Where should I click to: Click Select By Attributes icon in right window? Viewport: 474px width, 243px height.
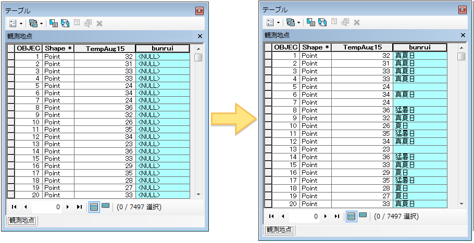tap(310, 22)
